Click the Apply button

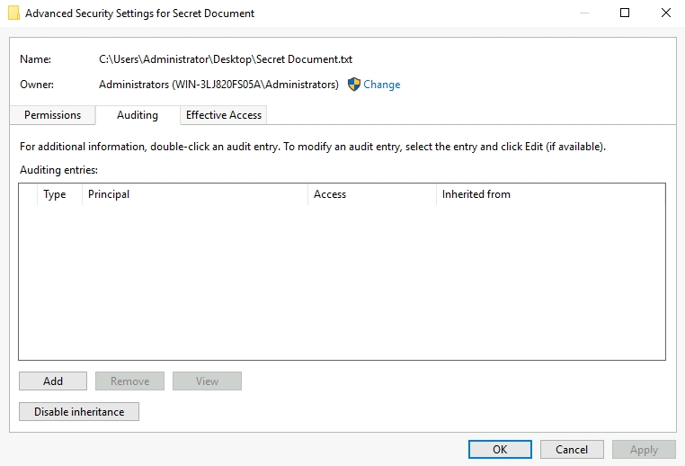pos(644,450)
